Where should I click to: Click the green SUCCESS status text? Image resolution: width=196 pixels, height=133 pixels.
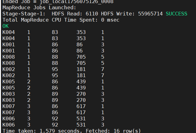pos(176,14)
